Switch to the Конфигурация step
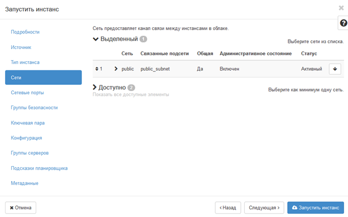This screenshot has height=217, width=348. pos(26,138)
